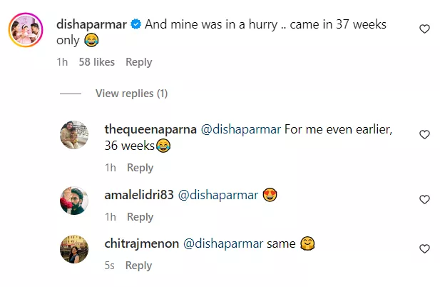Viewport: 440px width, 287px height.
Task: Like dishaparmar's comment with the heart
Action: coord(424,29)
